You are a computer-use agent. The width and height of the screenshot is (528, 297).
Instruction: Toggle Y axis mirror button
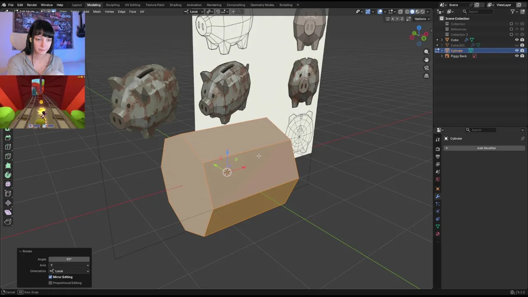point(397,19)
